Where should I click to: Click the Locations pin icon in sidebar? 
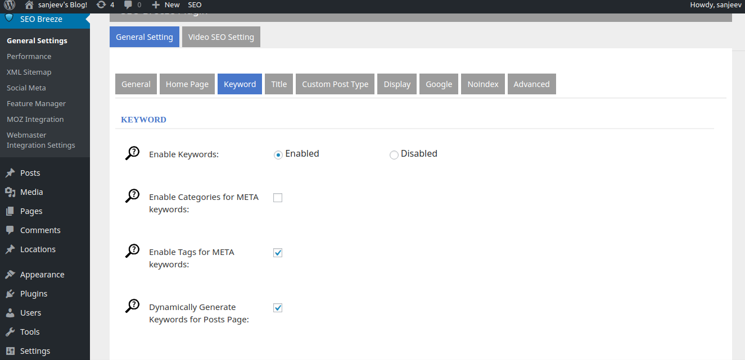[10, 249]
